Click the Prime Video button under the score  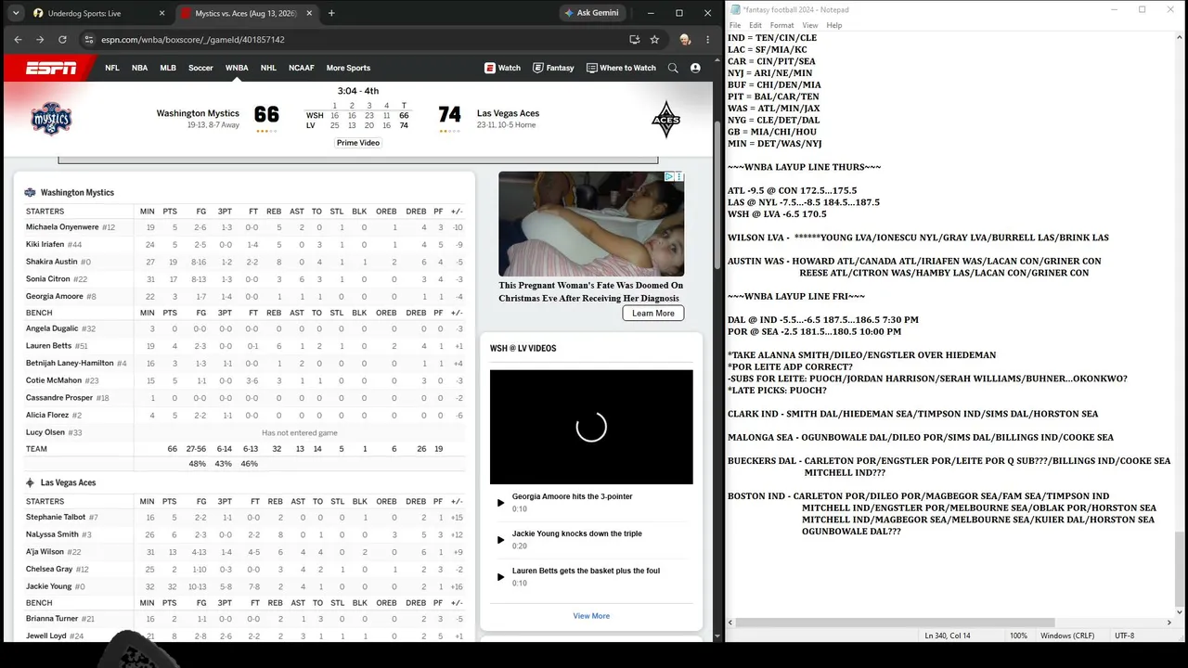358,143
